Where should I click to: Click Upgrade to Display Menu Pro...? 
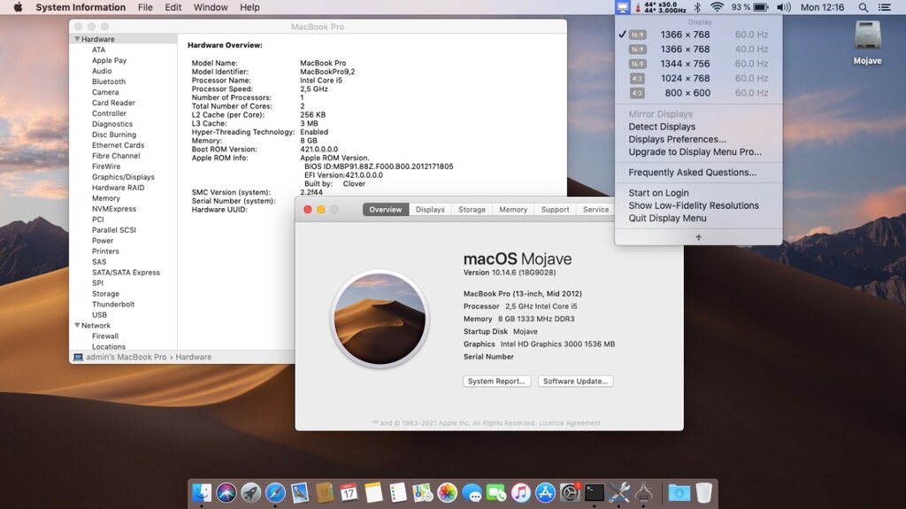point(695,152)
